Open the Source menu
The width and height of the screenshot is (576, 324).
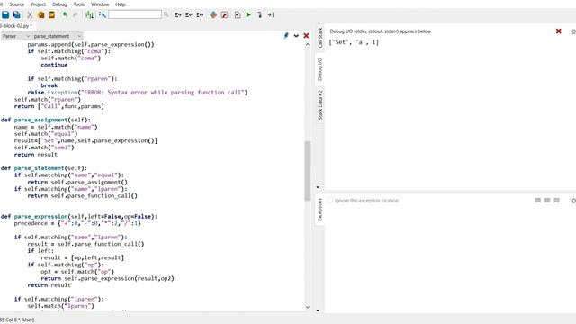[17, 4]
